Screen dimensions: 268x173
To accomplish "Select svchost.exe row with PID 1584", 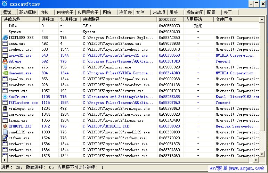I will (131, 144).
